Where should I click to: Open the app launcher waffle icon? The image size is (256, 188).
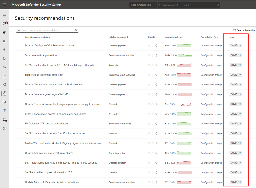tap(4, 5)
